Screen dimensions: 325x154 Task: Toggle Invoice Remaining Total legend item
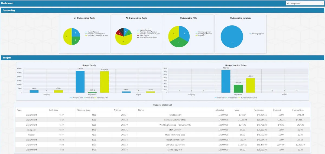(248, 98)
